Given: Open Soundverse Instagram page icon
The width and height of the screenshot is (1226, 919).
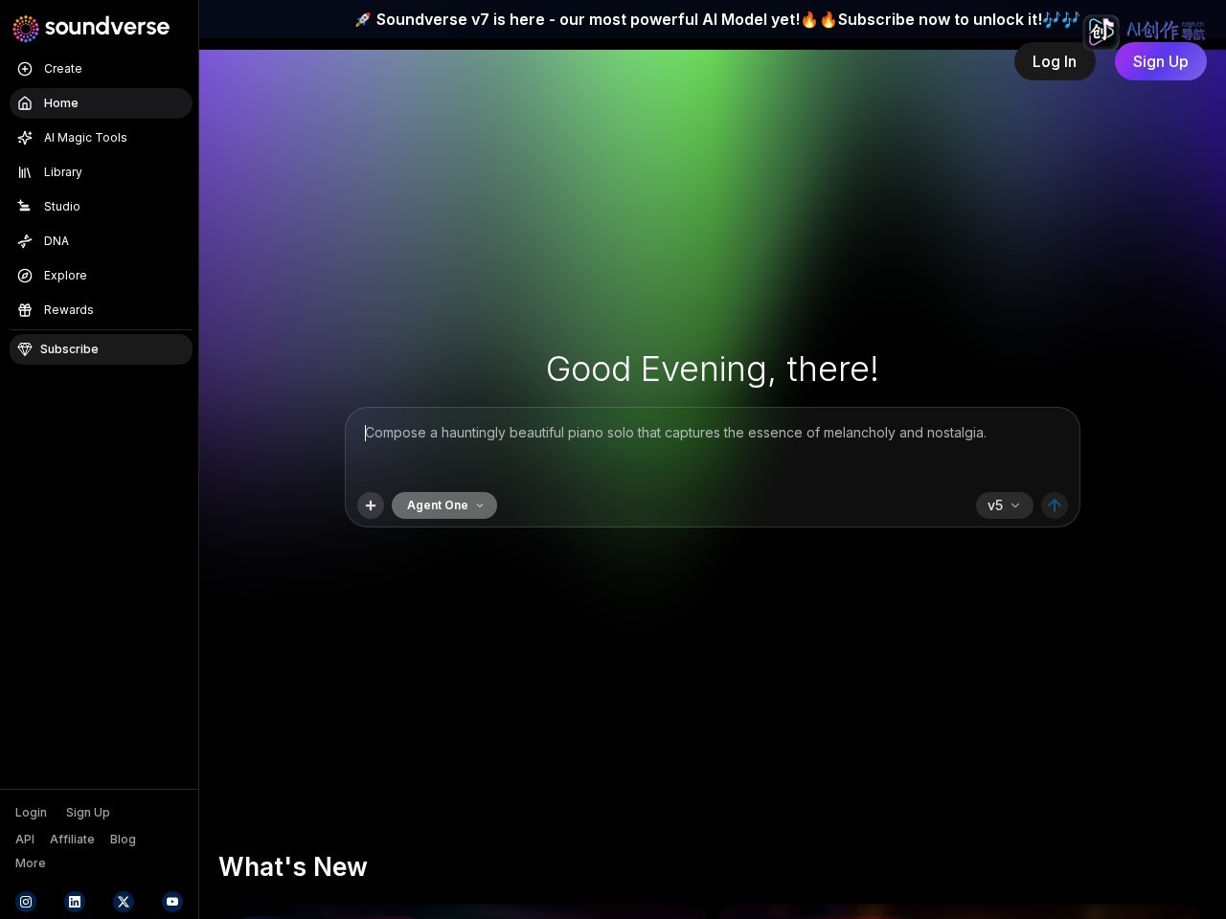Looking at the screenshot, I should pyautogui.click(x=26, y=902).
